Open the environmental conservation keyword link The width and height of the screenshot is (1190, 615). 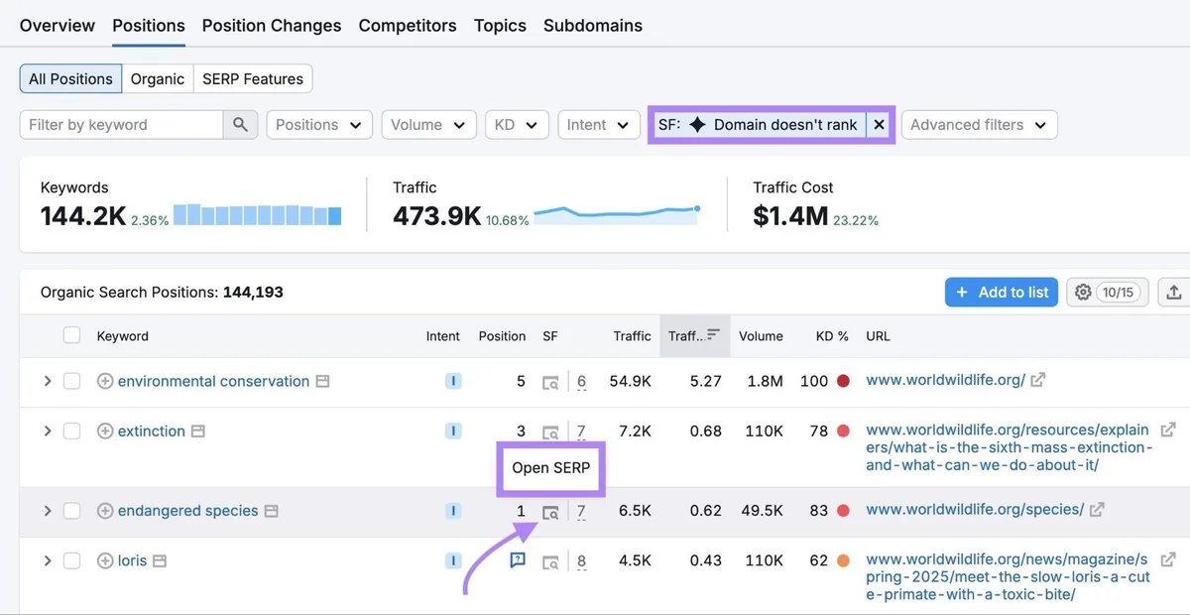[213, 381]
